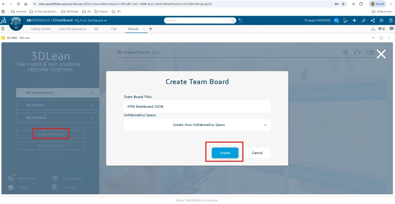Image resolution: width=395 pixels, height=204 pixels.
Task: Click the browser reload icon
Action: [x=19, y=4]
